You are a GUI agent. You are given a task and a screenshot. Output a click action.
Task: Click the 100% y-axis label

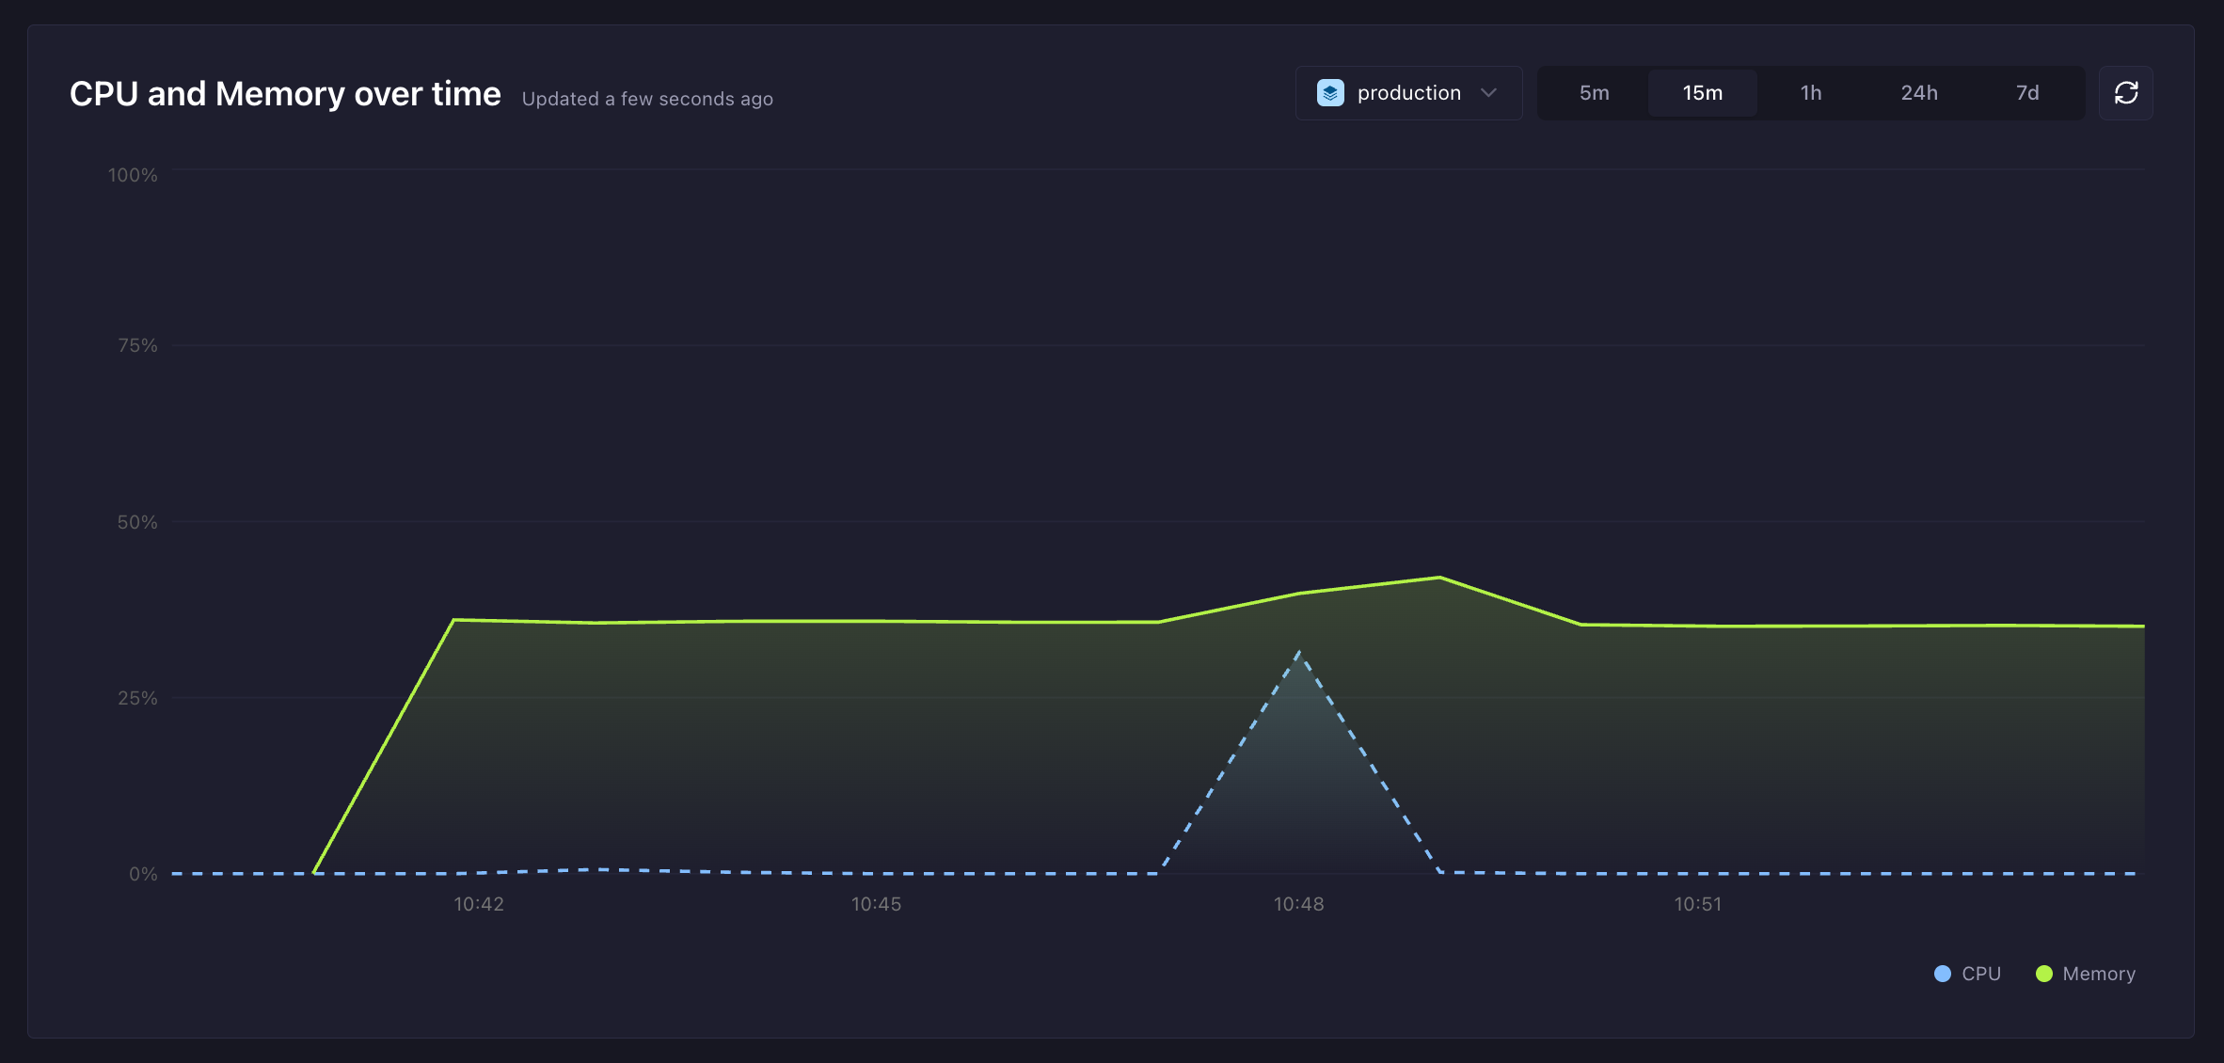pos(133,175)
